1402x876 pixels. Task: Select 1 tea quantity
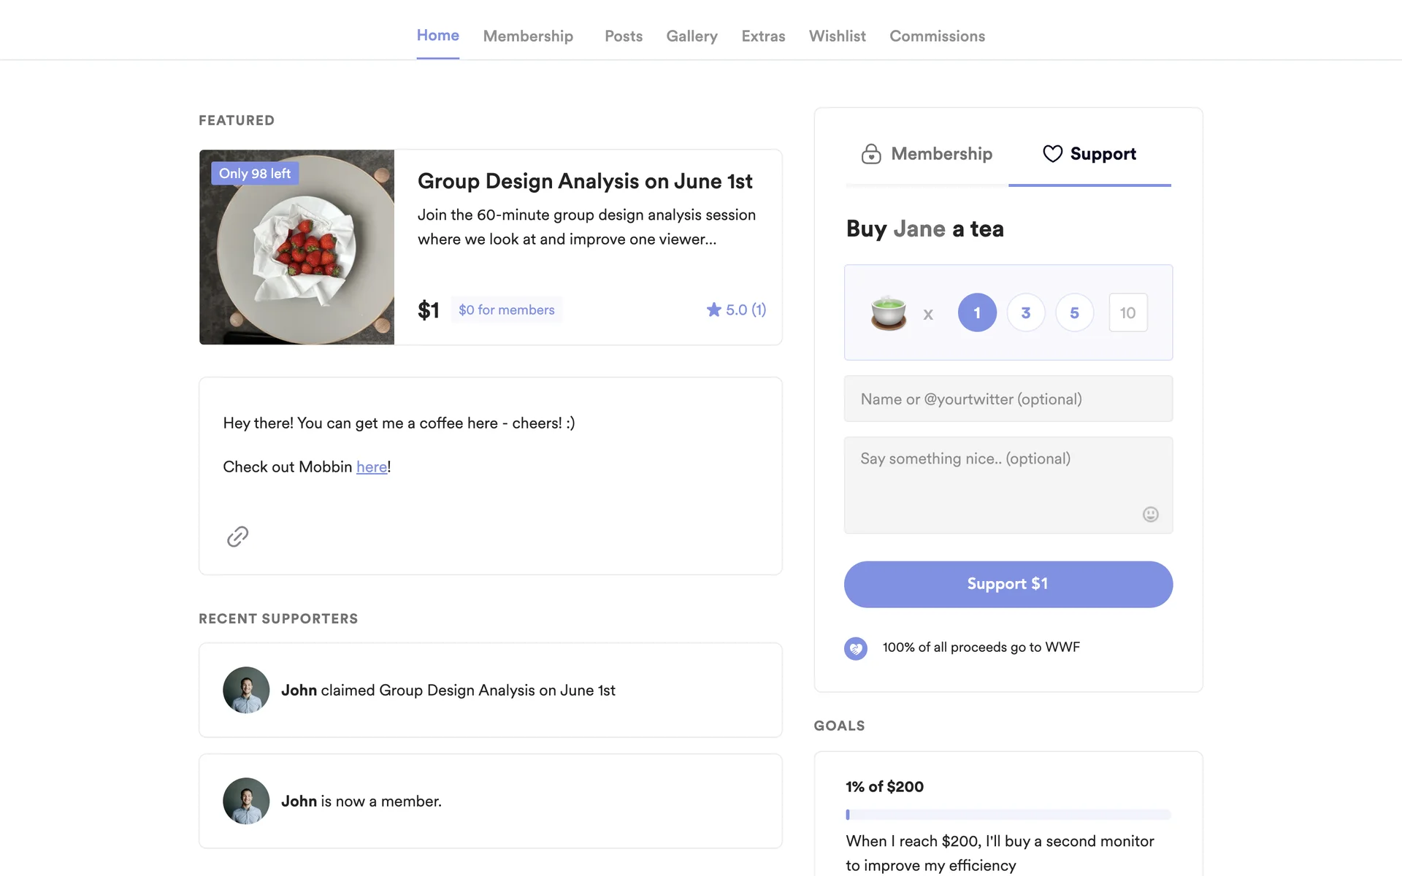click(977, 312)
